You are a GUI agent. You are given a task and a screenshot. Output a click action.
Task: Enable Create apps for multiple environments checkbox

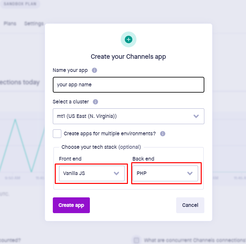point(57,134)
